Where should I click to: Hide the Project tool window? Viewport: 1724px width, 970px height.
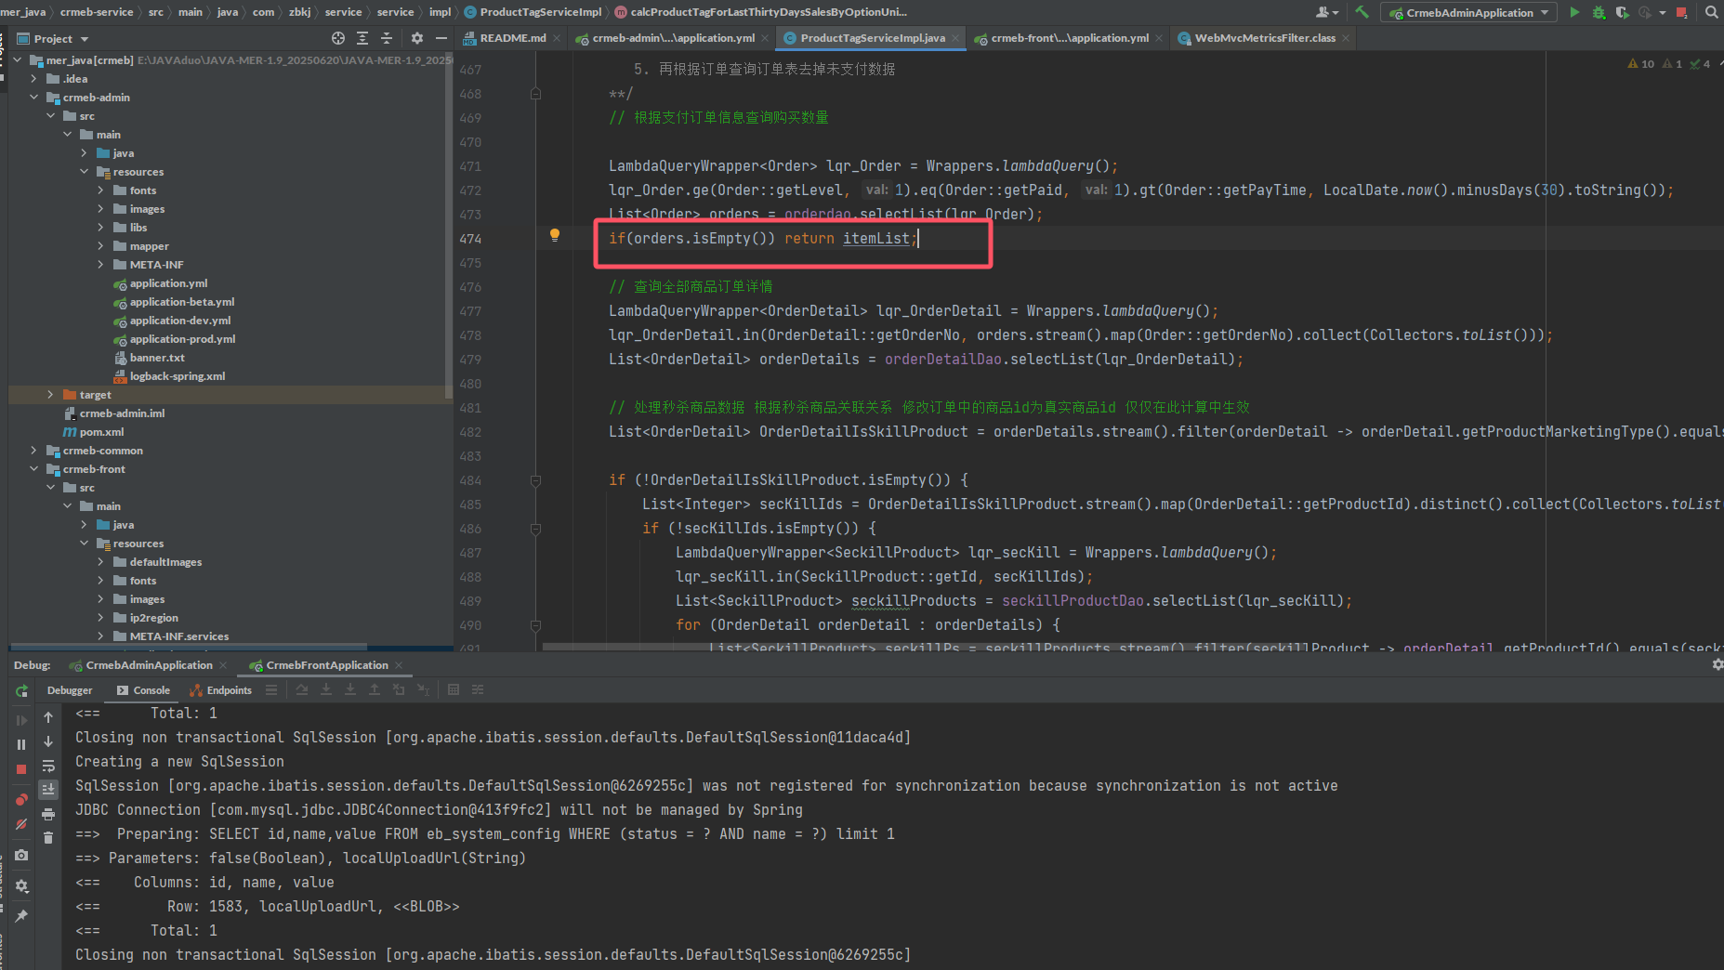(441, 38)
